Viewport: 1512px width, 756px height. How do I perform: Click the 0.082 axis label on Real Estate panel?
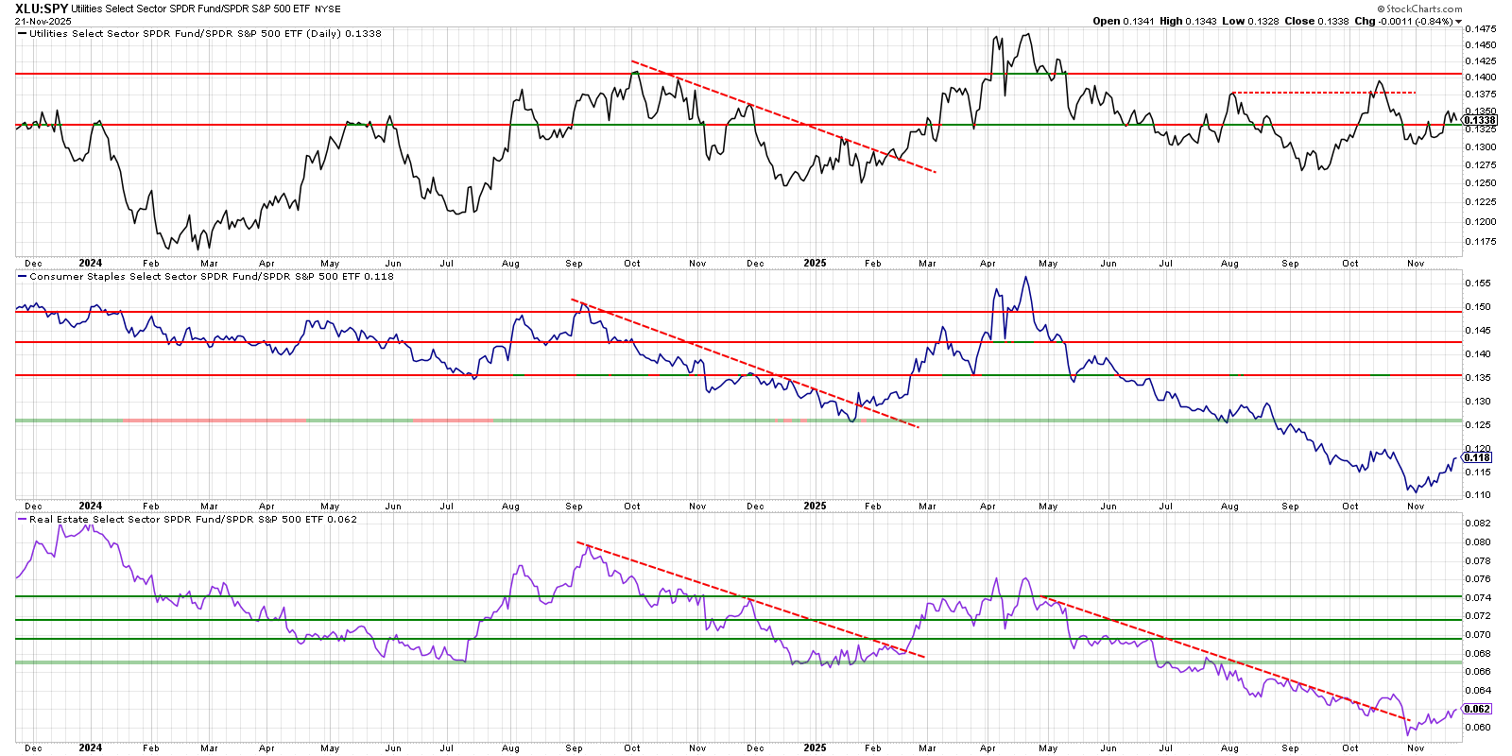pyautogui.click(x=1477, y=524)
